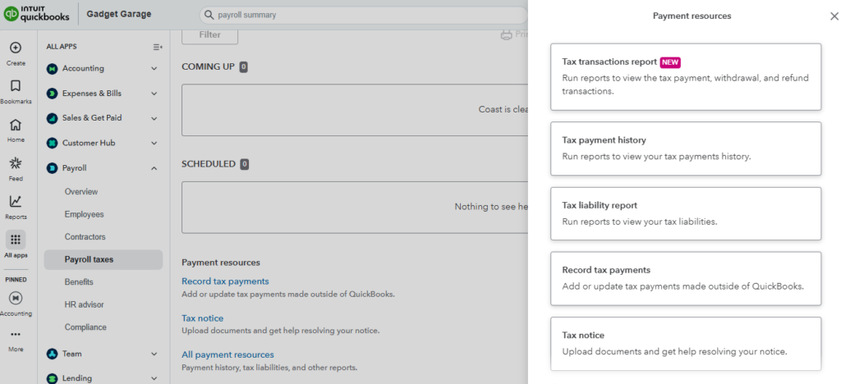
Task: Click the NEW badge on tax report
Action: [670, 62]
